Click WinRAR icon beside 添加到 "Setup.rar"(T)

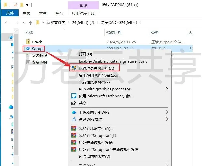tap(74, 135)
